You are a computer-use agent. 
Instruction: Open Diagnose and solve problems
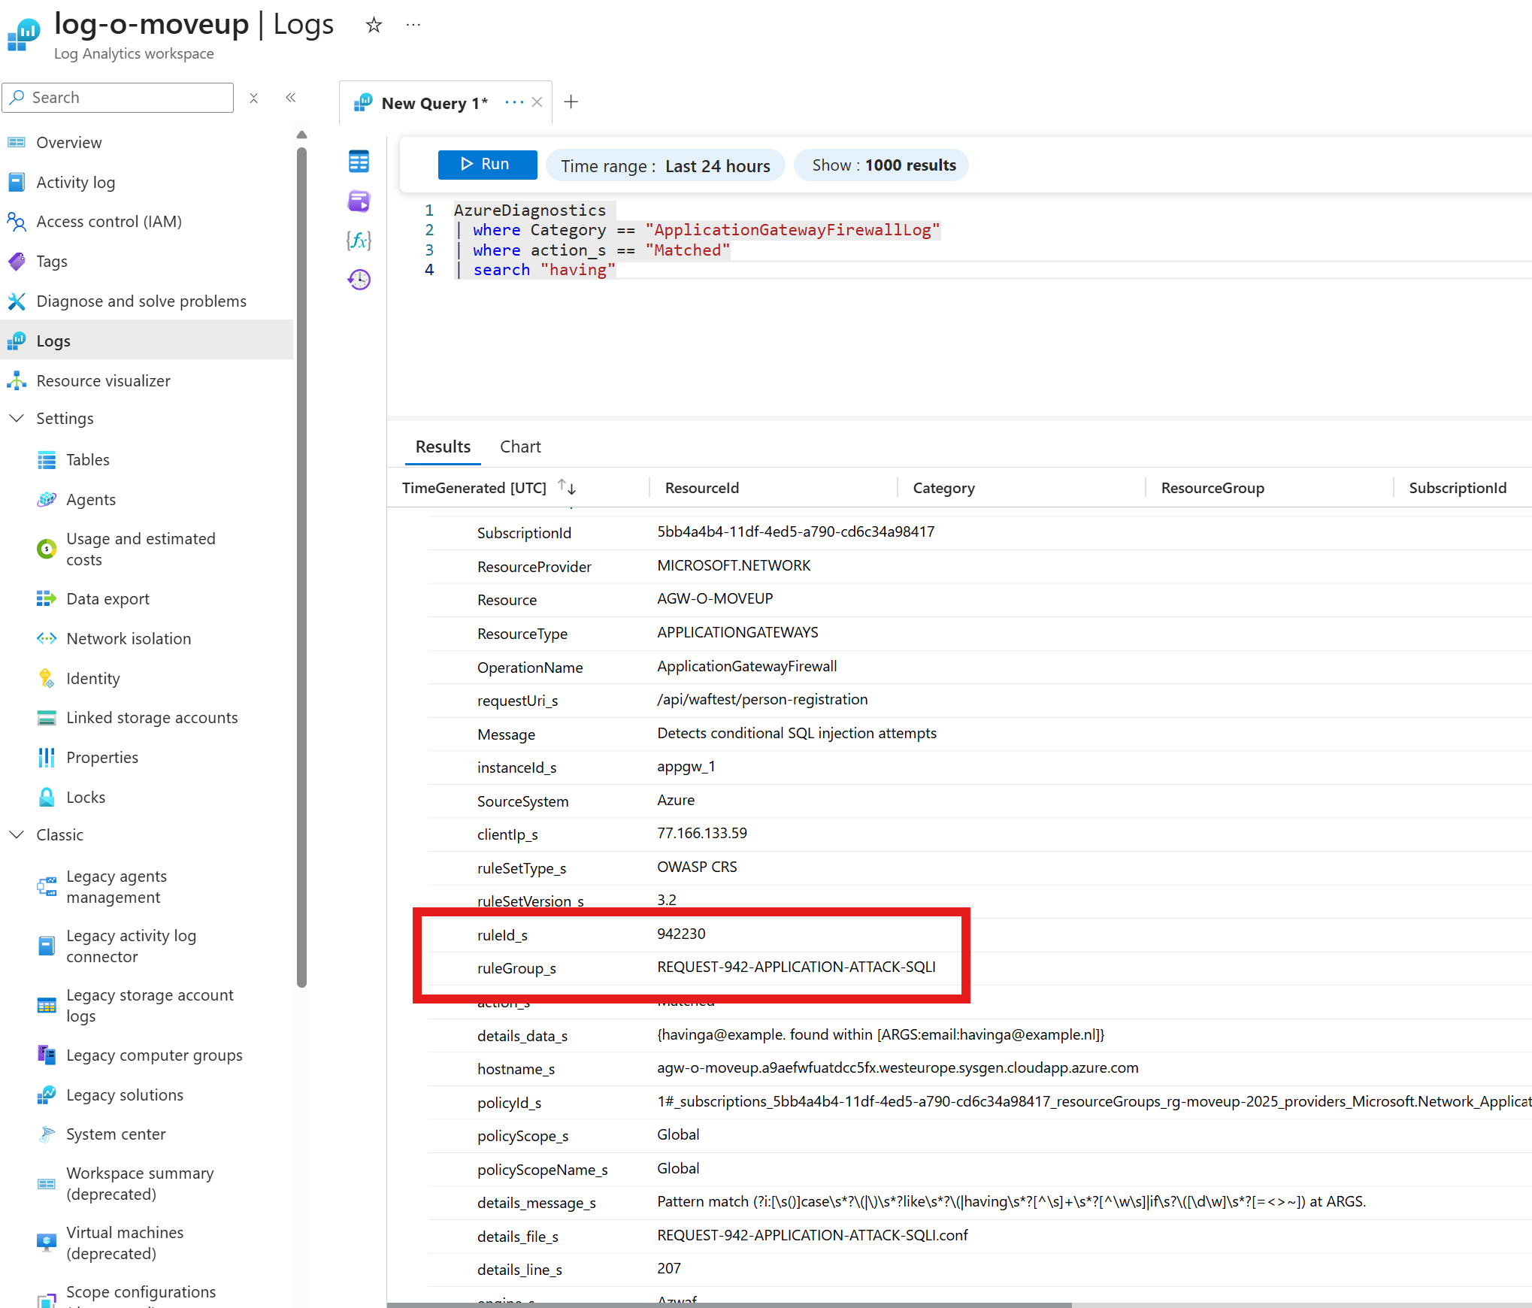[141, 301]
